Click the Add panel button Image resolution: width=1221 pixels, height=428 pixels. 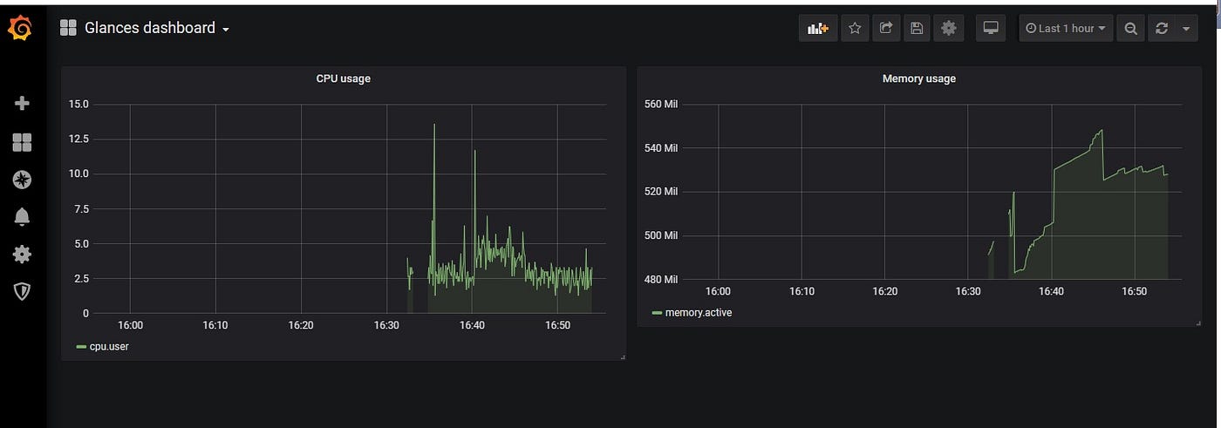(817, 28)
